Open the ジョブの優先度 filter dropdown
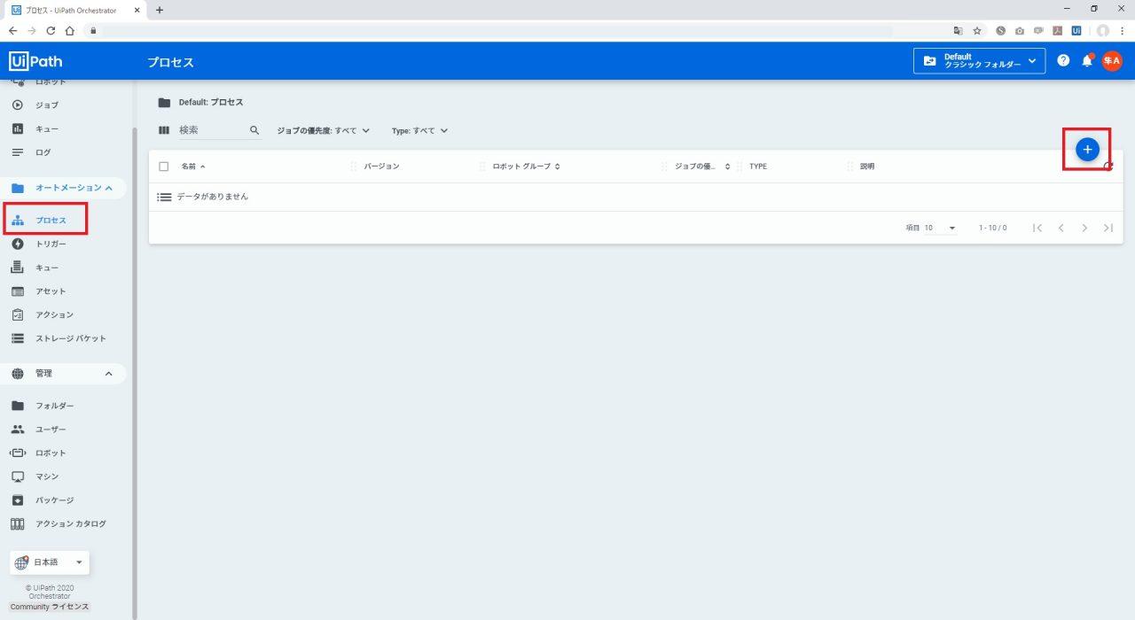 (x=324, y=130)
